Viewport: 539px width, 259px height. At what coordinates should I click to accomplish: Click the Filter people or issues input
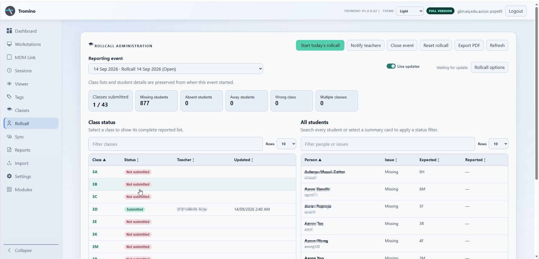tap(387, 144)
